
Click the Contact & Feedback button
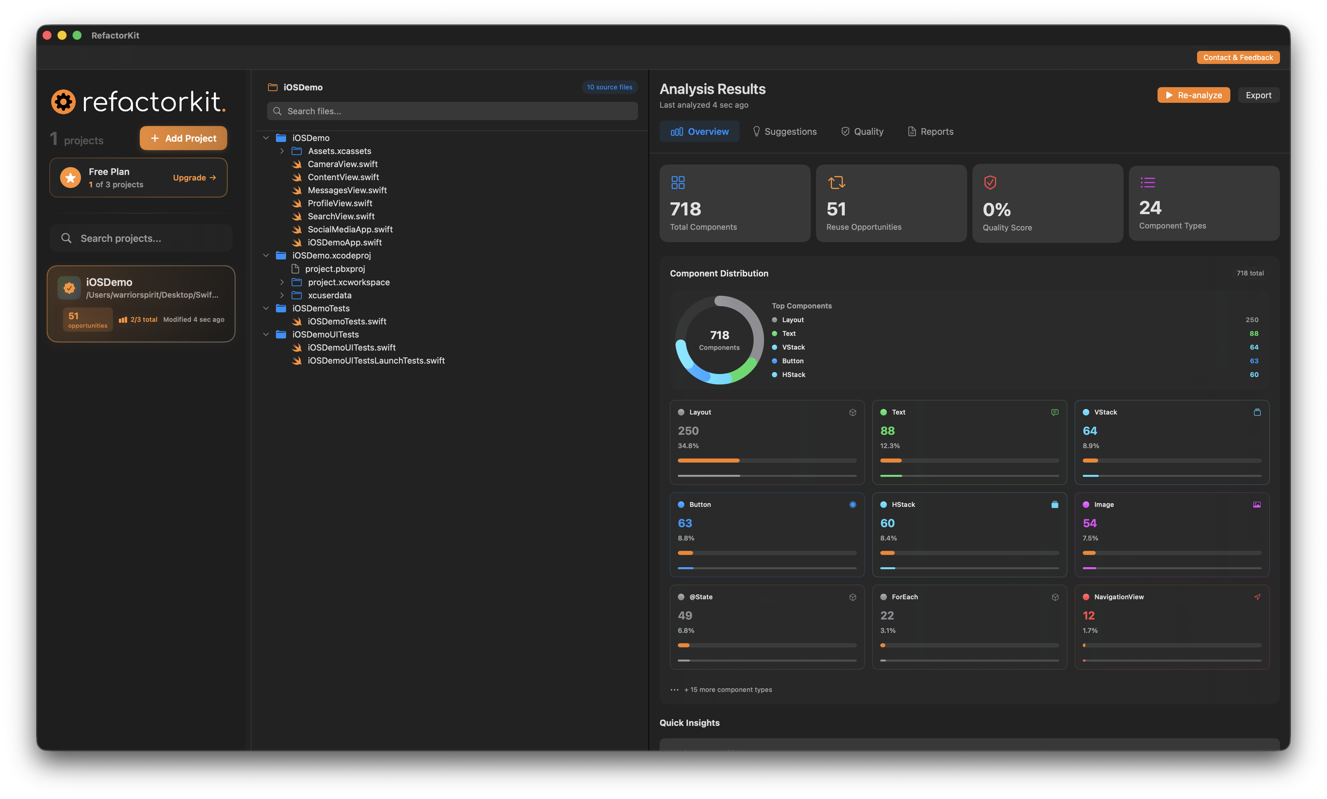[1238, 58]
